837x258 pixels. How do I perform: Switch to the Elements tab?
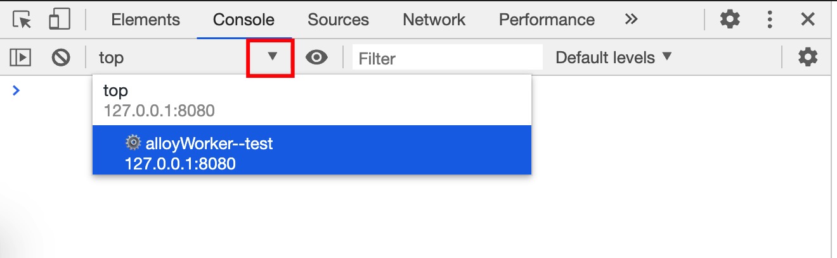pyautogui.click(x=145, y=20)
